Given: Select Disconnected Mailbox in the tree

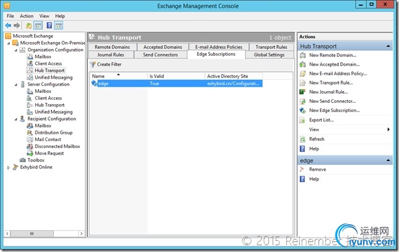Looking at the screenshot, I should point(57,147).
